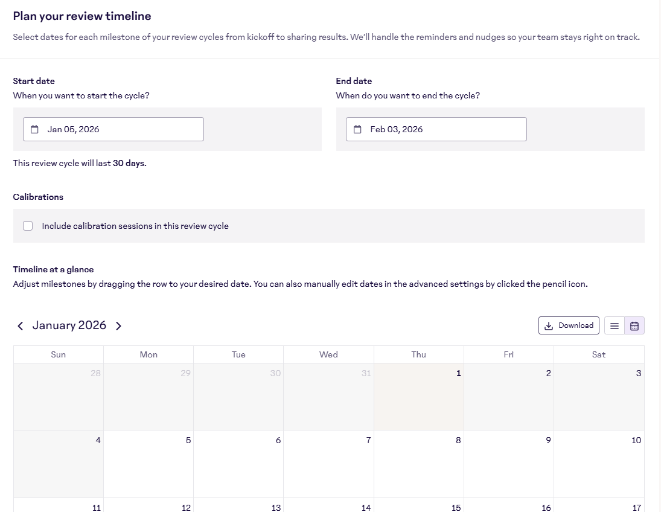Screen dimensions: 661x512
Task: Select January 1 calendar cell
Action: [x=419, y=396]
